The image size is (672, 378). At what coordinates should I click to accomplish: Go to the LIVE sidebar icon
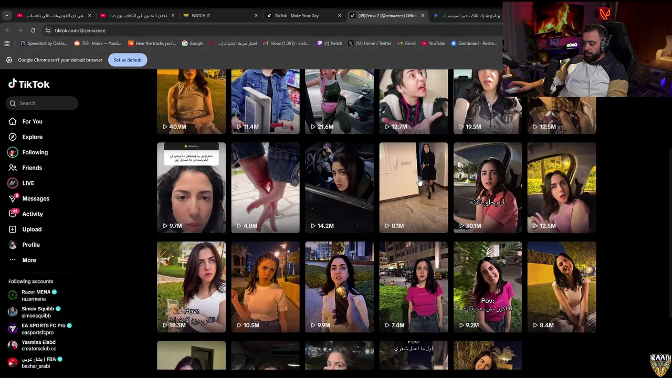(13, 183)
